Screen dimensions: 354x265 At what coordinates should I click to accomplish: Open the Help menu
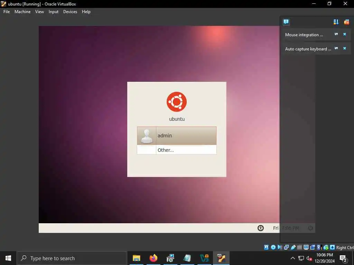pos(86,12)
